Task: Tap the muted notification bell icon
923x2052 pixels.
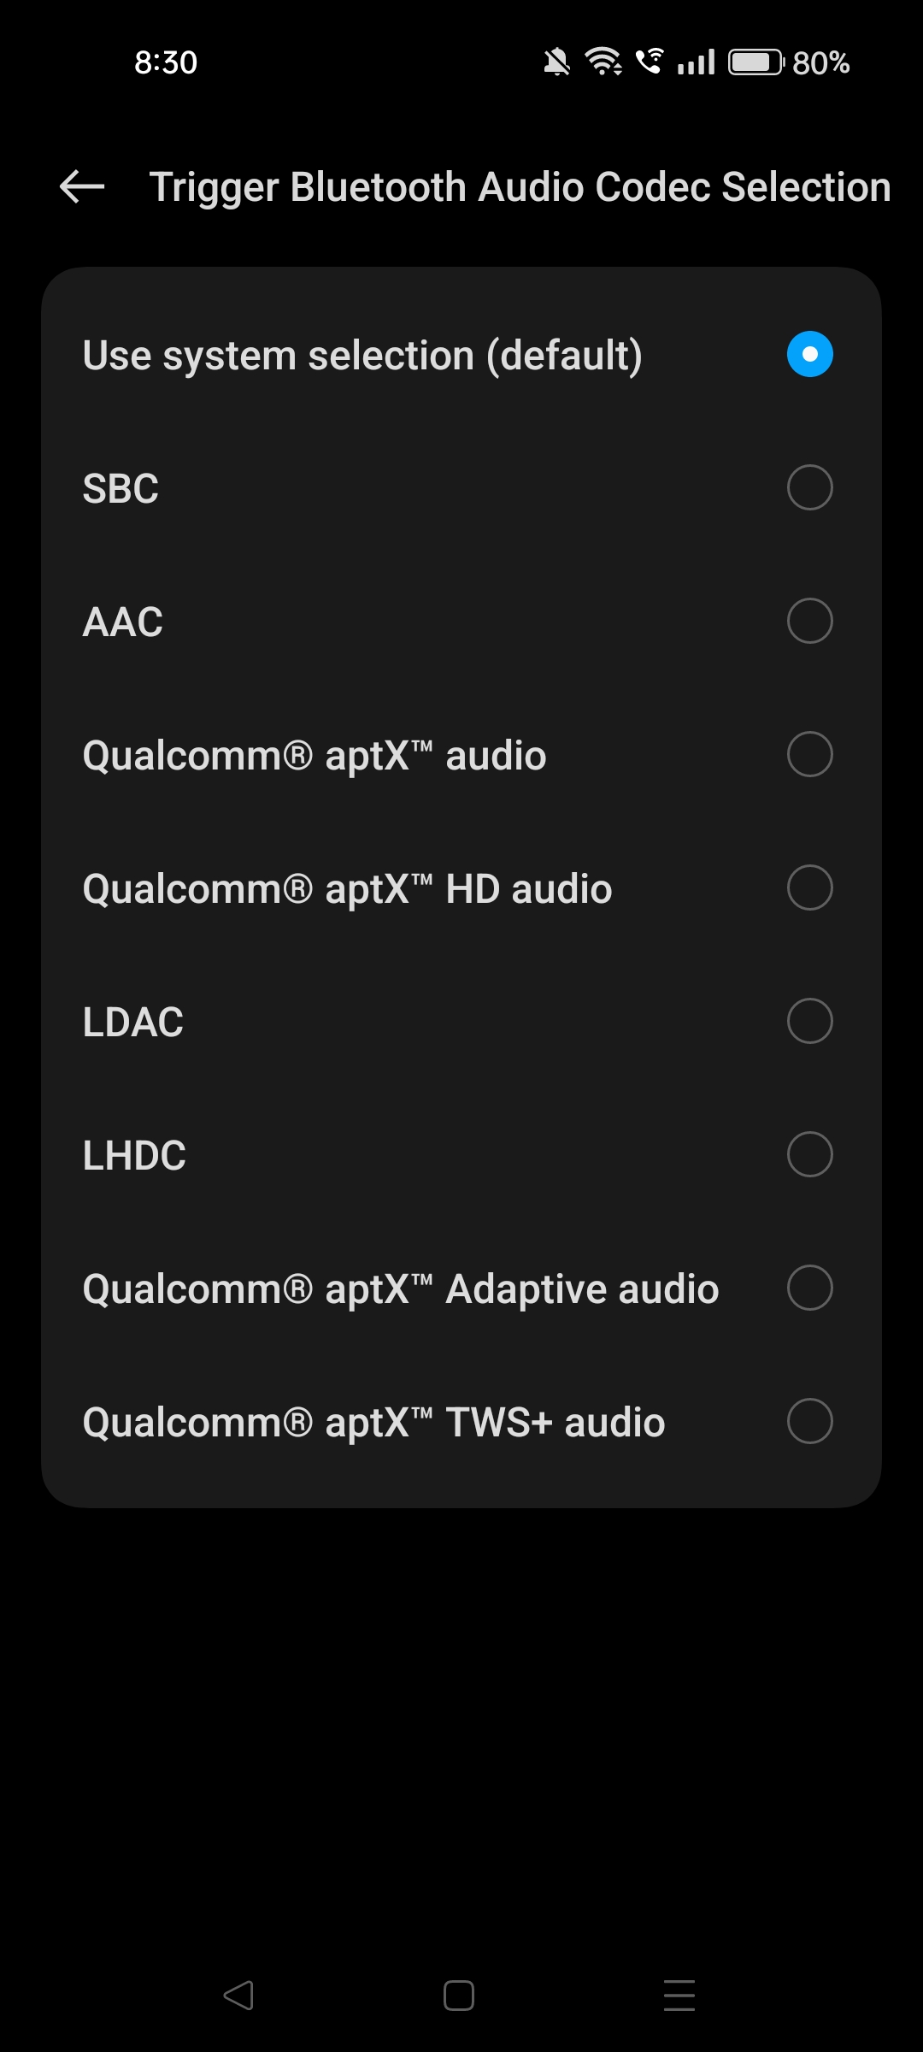Action: (556, 62)
